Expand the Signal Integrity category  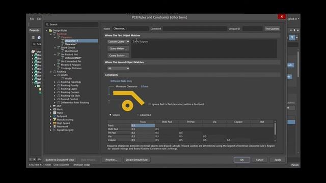51,130
